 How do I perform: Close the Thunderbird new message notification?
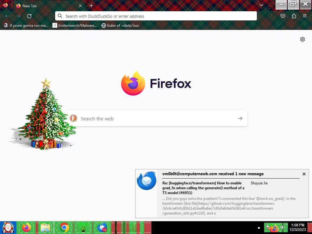click(304, 174)
